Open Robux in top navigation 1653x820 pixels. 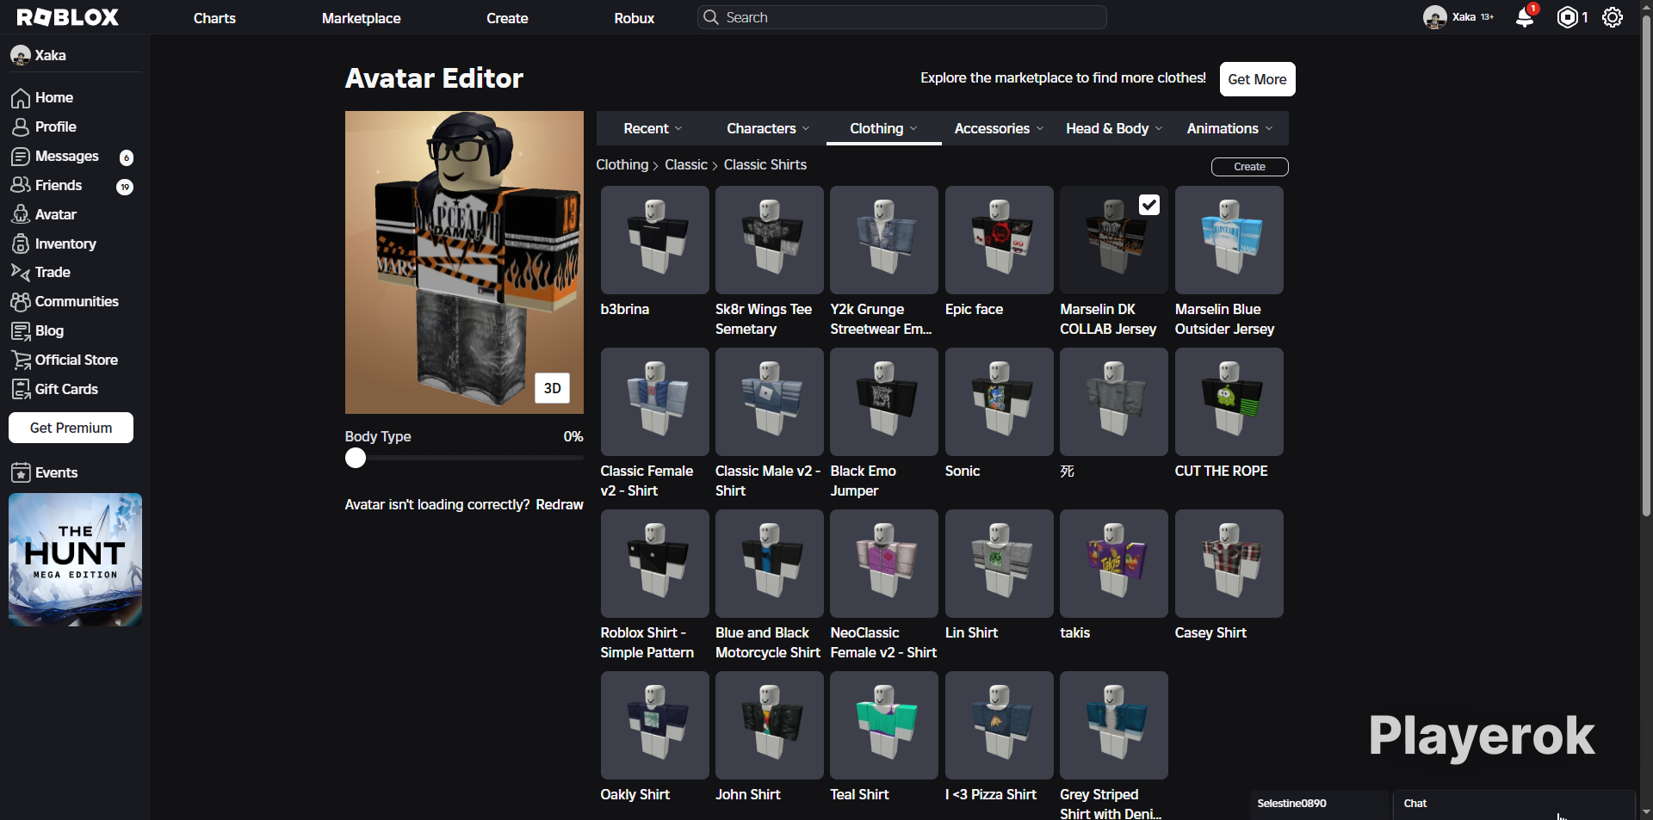click(x=635, y=18)
